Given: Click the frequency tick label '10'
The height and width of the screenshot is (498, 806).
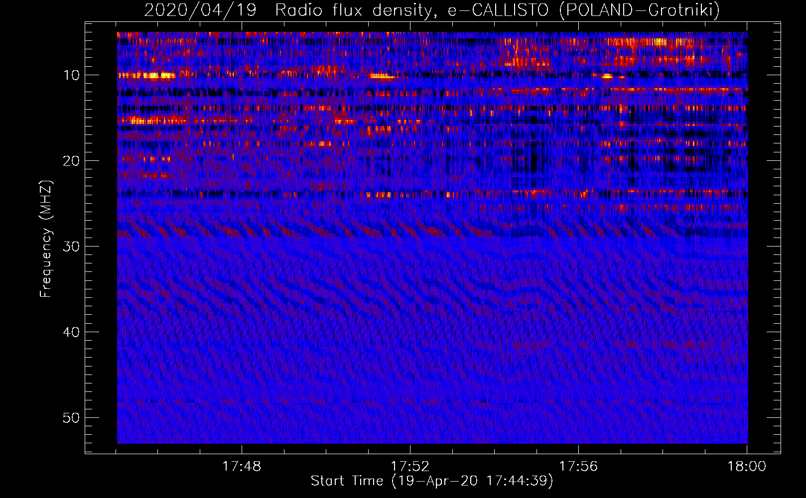Looking at the screenshot, I should (x=72, y=75).
